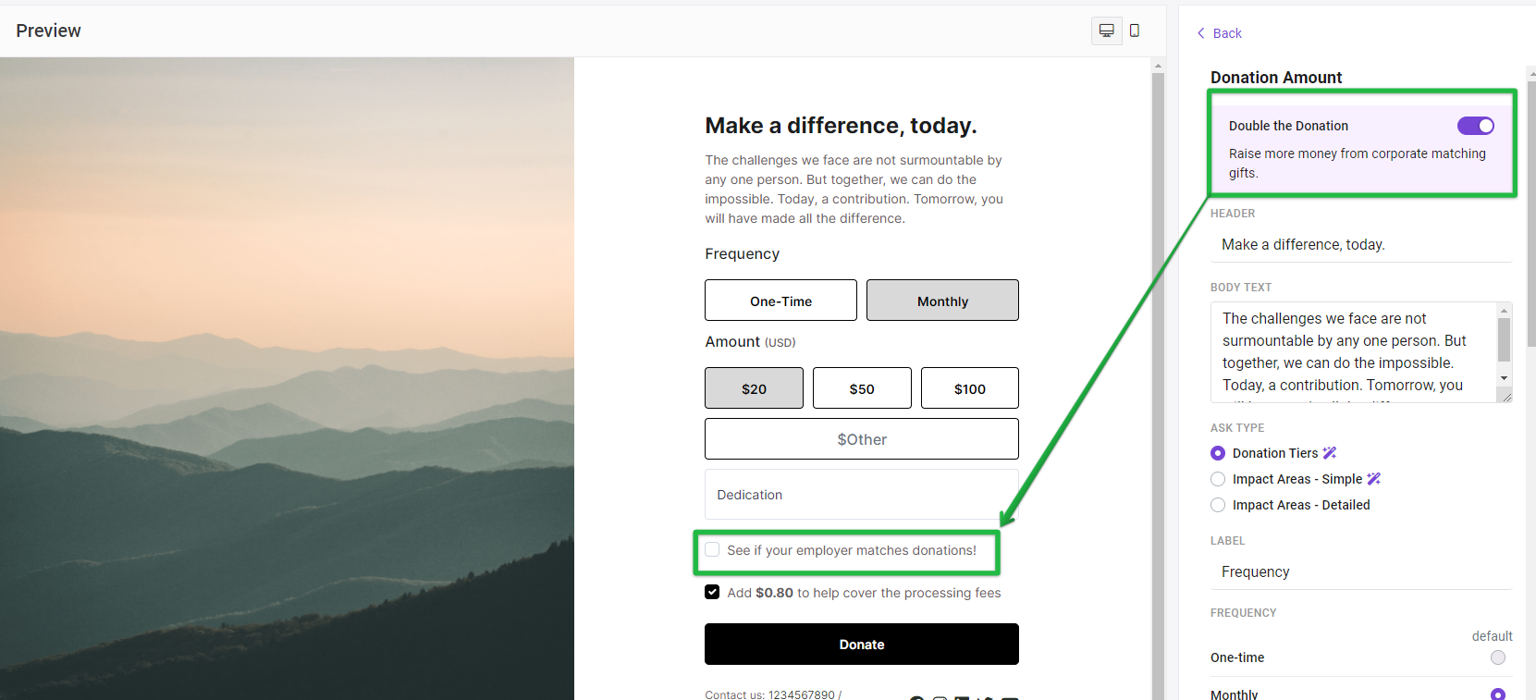Edit the Header text field

(x=1361, y=244)
